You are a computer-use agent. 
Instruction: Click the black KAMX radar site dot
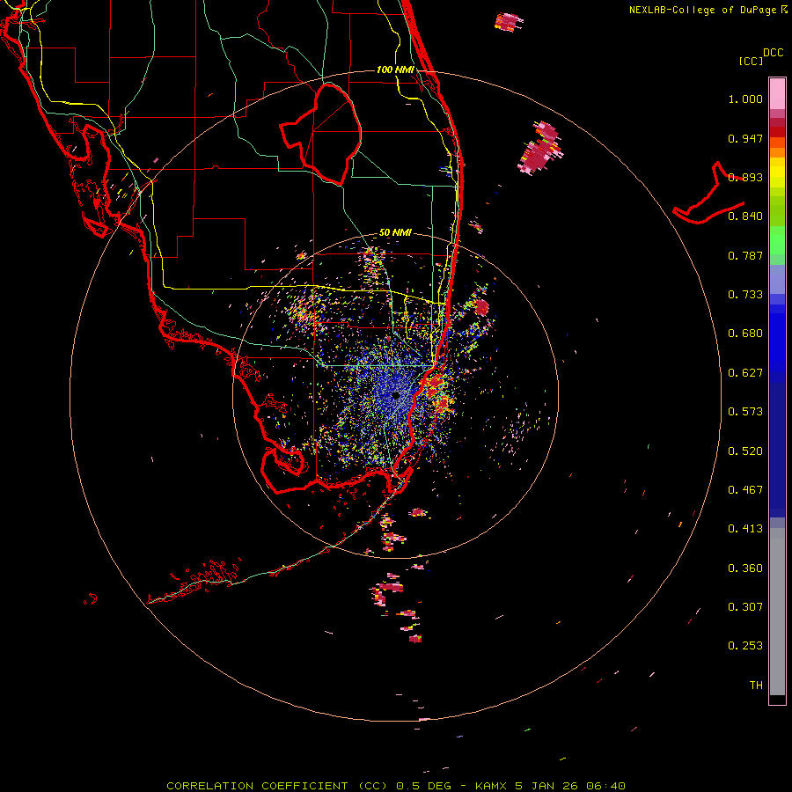395,395
